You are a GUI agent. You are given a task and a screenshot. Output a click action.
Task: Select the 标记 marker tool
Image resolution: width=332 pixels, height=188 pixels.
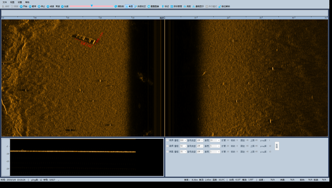165,6
